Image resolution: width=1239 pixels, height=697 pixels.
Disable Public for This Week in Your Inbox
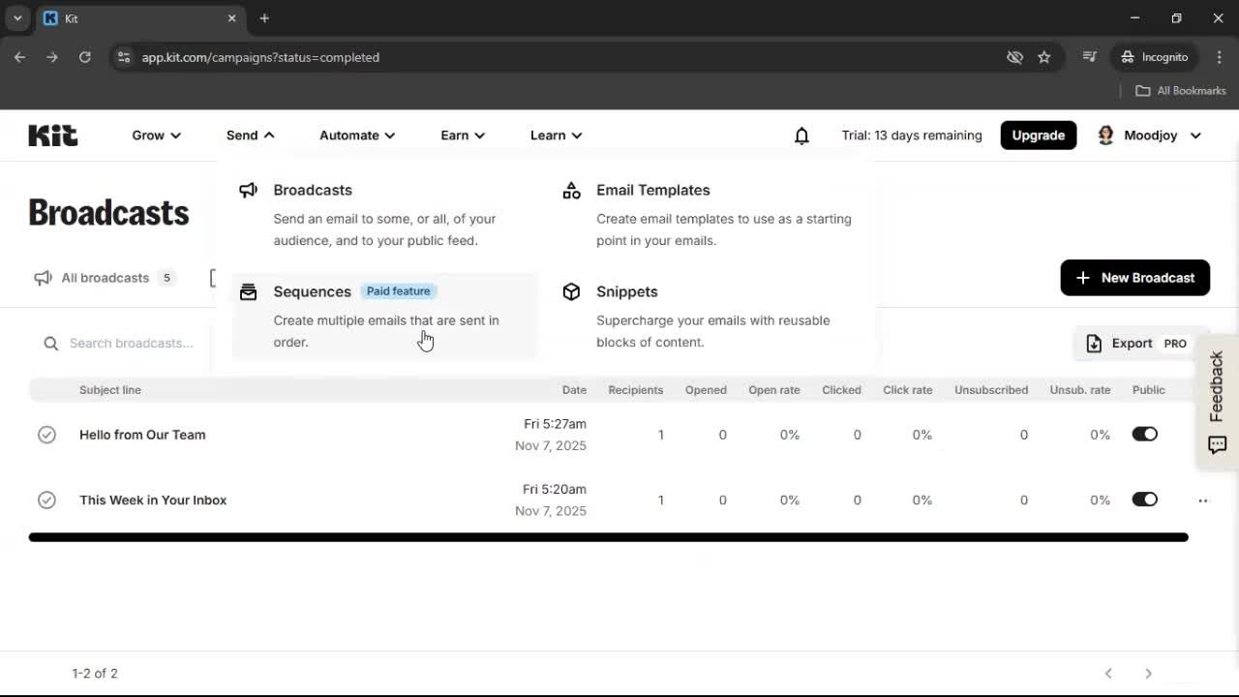pos(1144,500)
